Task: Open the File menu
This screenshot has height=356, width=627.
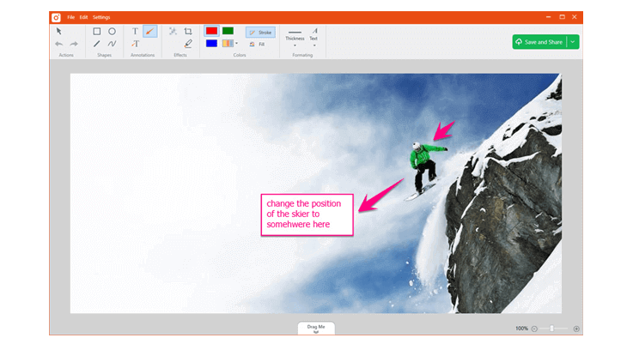Action: (70, 17)
